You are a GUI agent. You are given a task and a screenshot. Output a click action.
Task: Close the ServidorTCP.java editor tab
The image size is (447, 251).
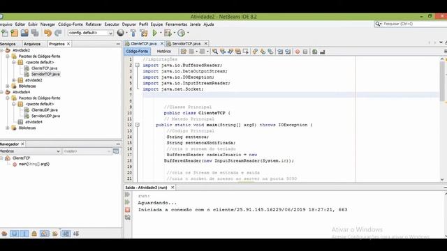206,43
